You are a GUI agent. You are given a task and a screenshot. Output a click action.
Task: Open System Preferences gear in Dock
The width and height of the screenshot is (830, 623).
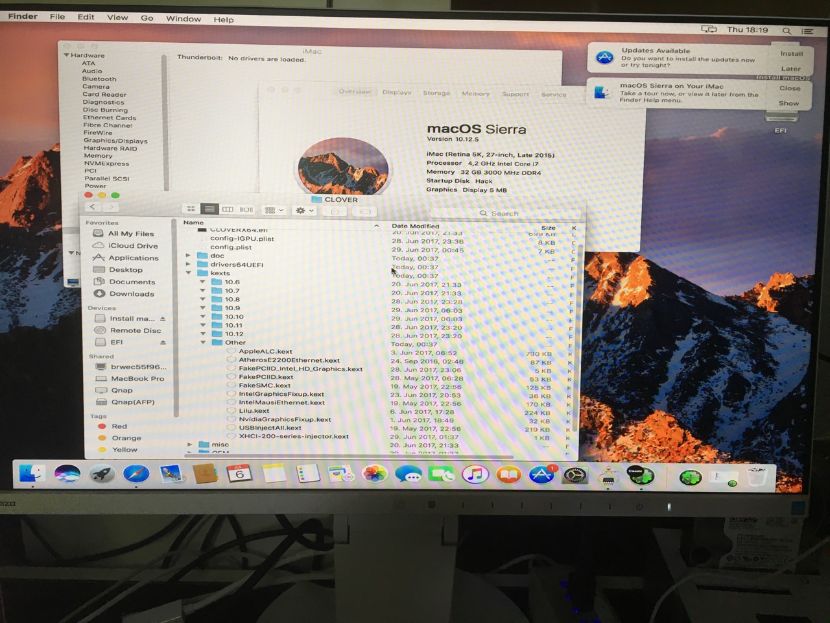coord(575,476)
